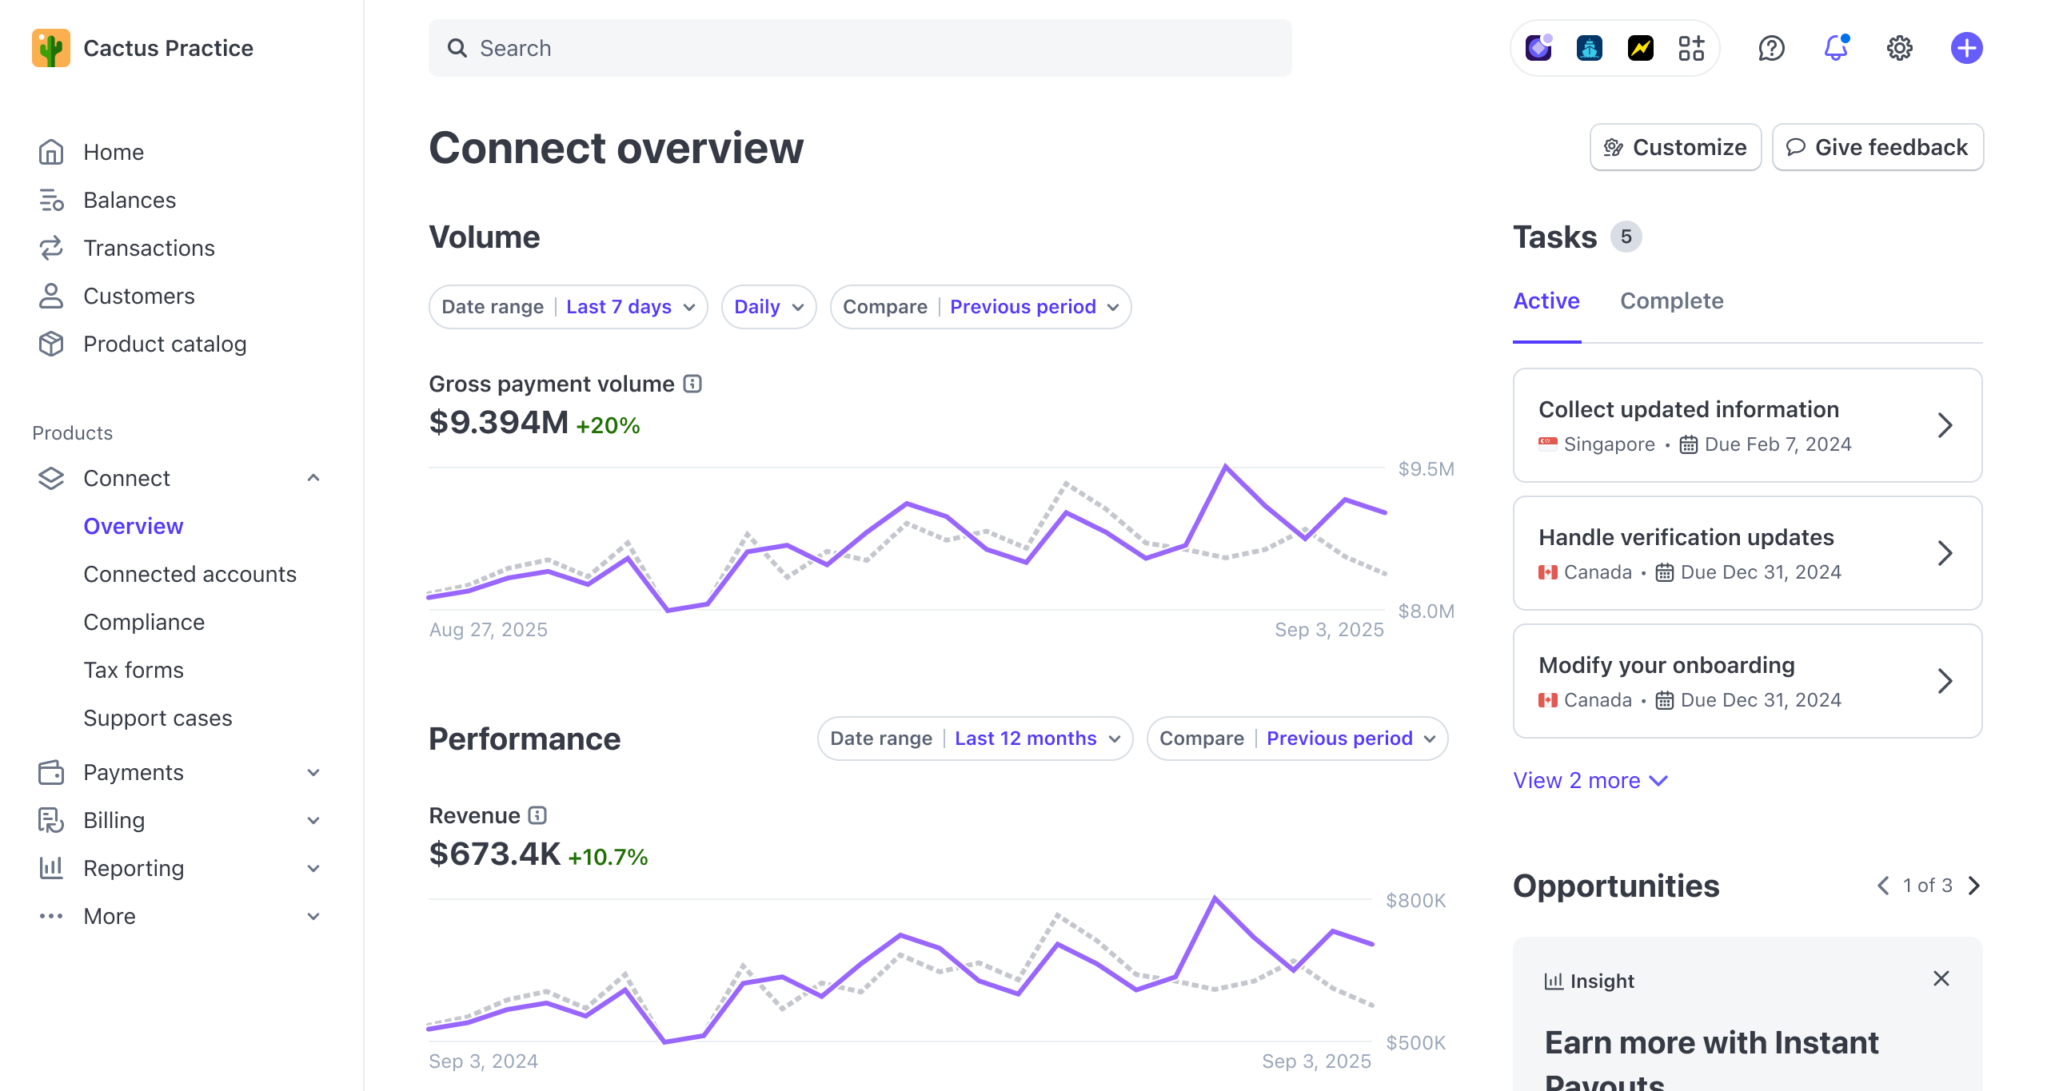Click Gross payment volume info icon
This screenshot has height=1091, width=2047.
[692, 384]
